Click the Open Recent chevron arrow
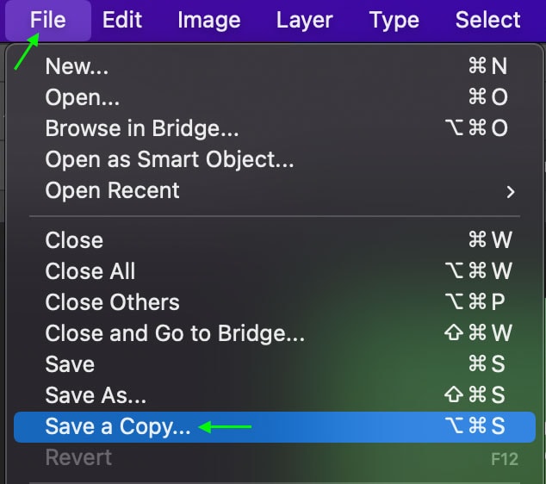 click(x=511, y=192)
